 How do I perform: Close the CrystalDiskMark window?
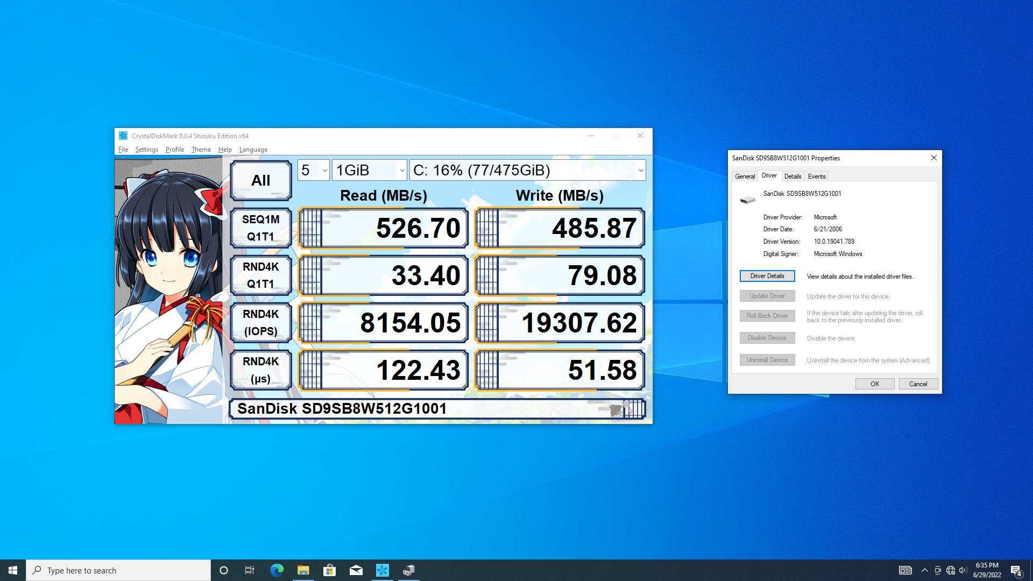(x=640, y=136)
